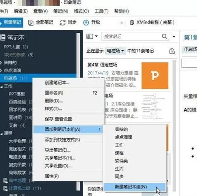The image size is (197, 196).
Task: Open the 编辑(E) menu
Action: tap(21, 11)
